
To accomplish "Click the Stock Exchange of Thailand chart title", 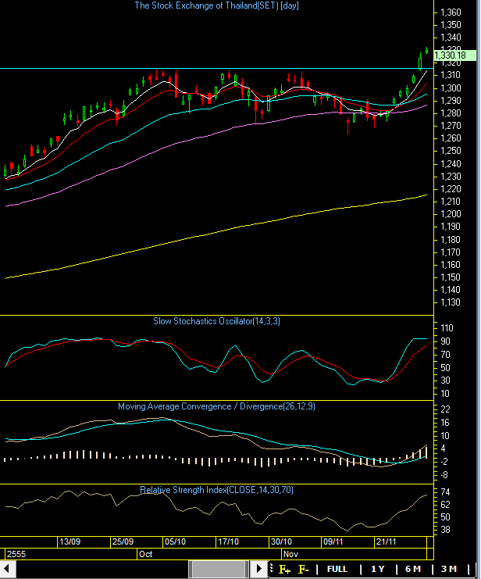I will [x=216, y=5].
